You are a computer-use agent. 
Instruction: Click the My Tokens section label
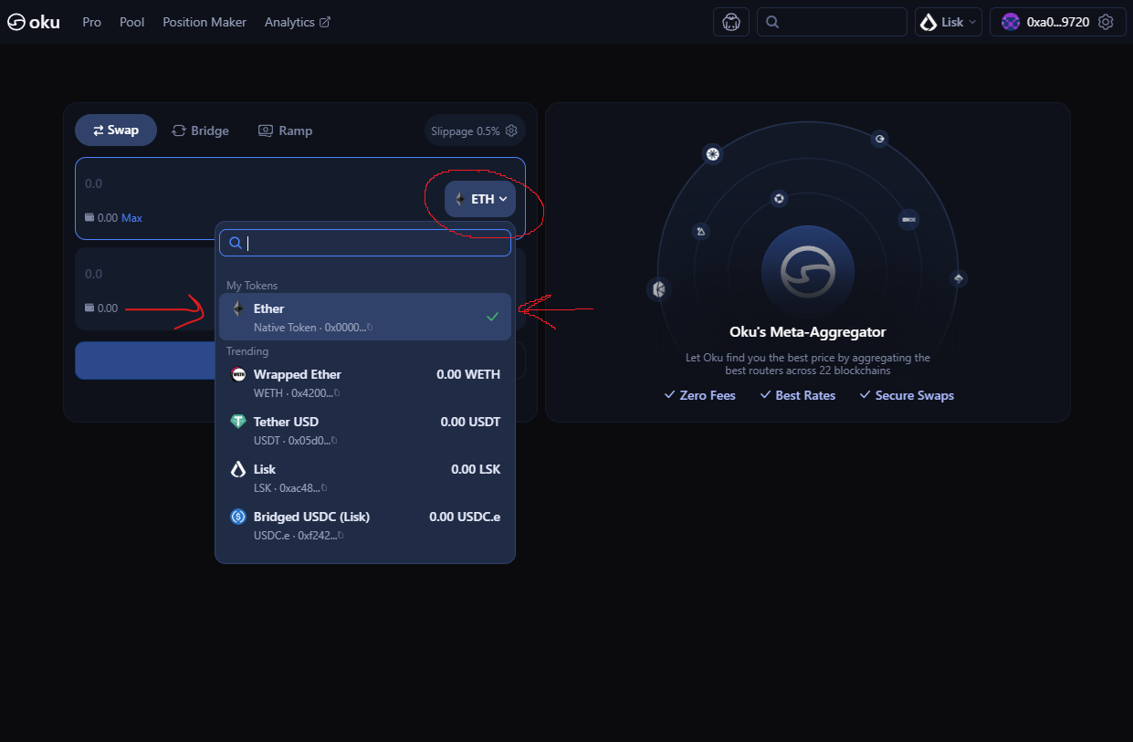(252, 286)
